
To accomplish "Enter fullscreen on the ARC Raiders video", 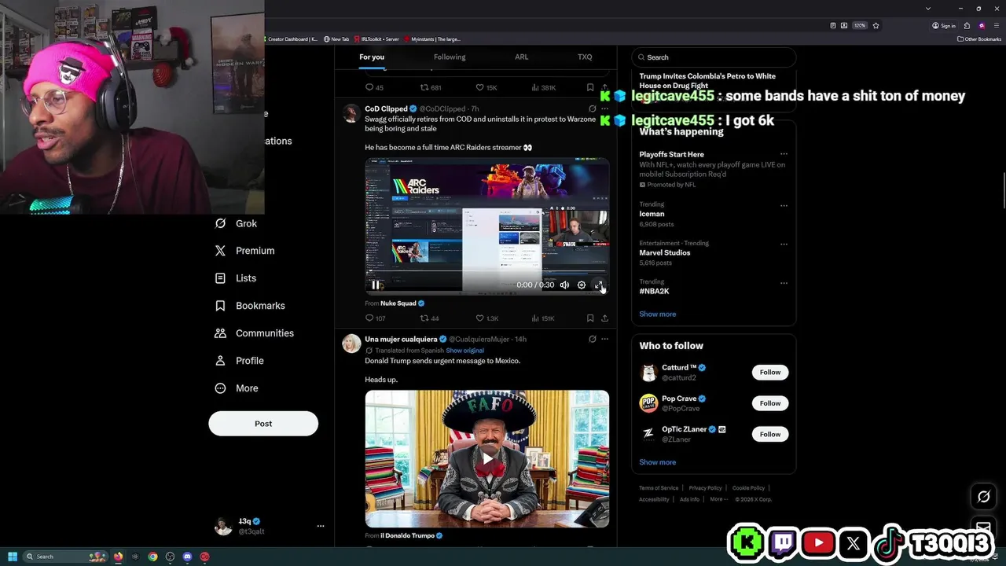I will point(599,285).
